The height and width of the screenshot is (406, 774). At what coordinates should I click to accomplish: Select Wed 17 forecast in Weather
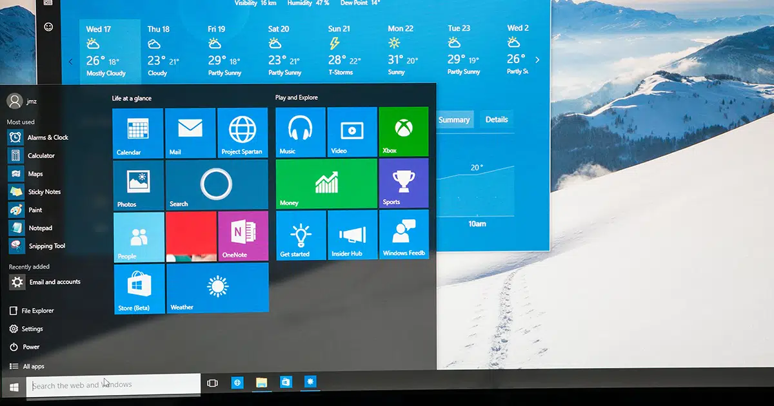coord(110,52)
